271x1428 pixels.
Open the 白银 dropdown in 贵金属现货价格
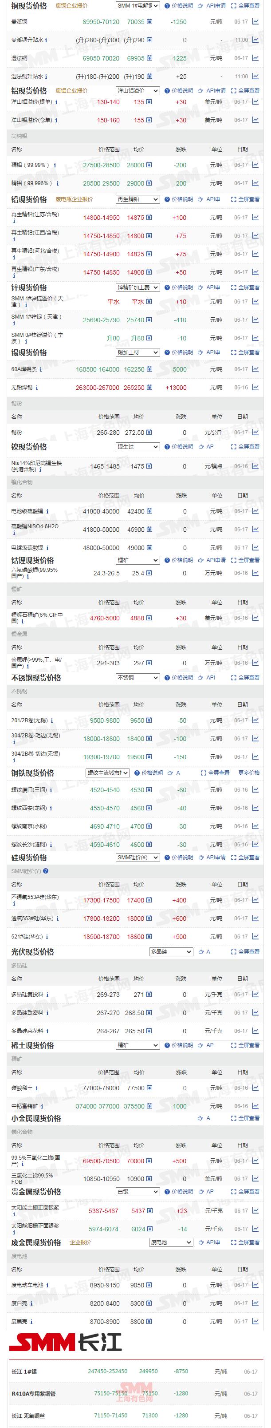point(137,1191)
